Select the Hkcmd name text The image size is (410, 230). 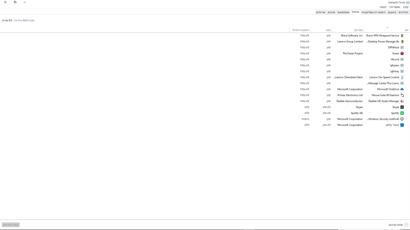point(395,59)
